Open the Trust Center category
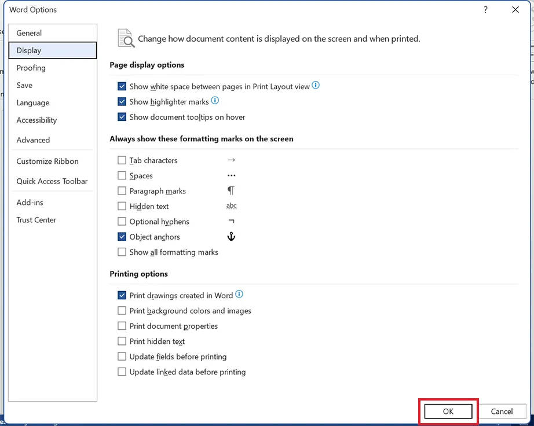534x426 pixels. point(53,220)
